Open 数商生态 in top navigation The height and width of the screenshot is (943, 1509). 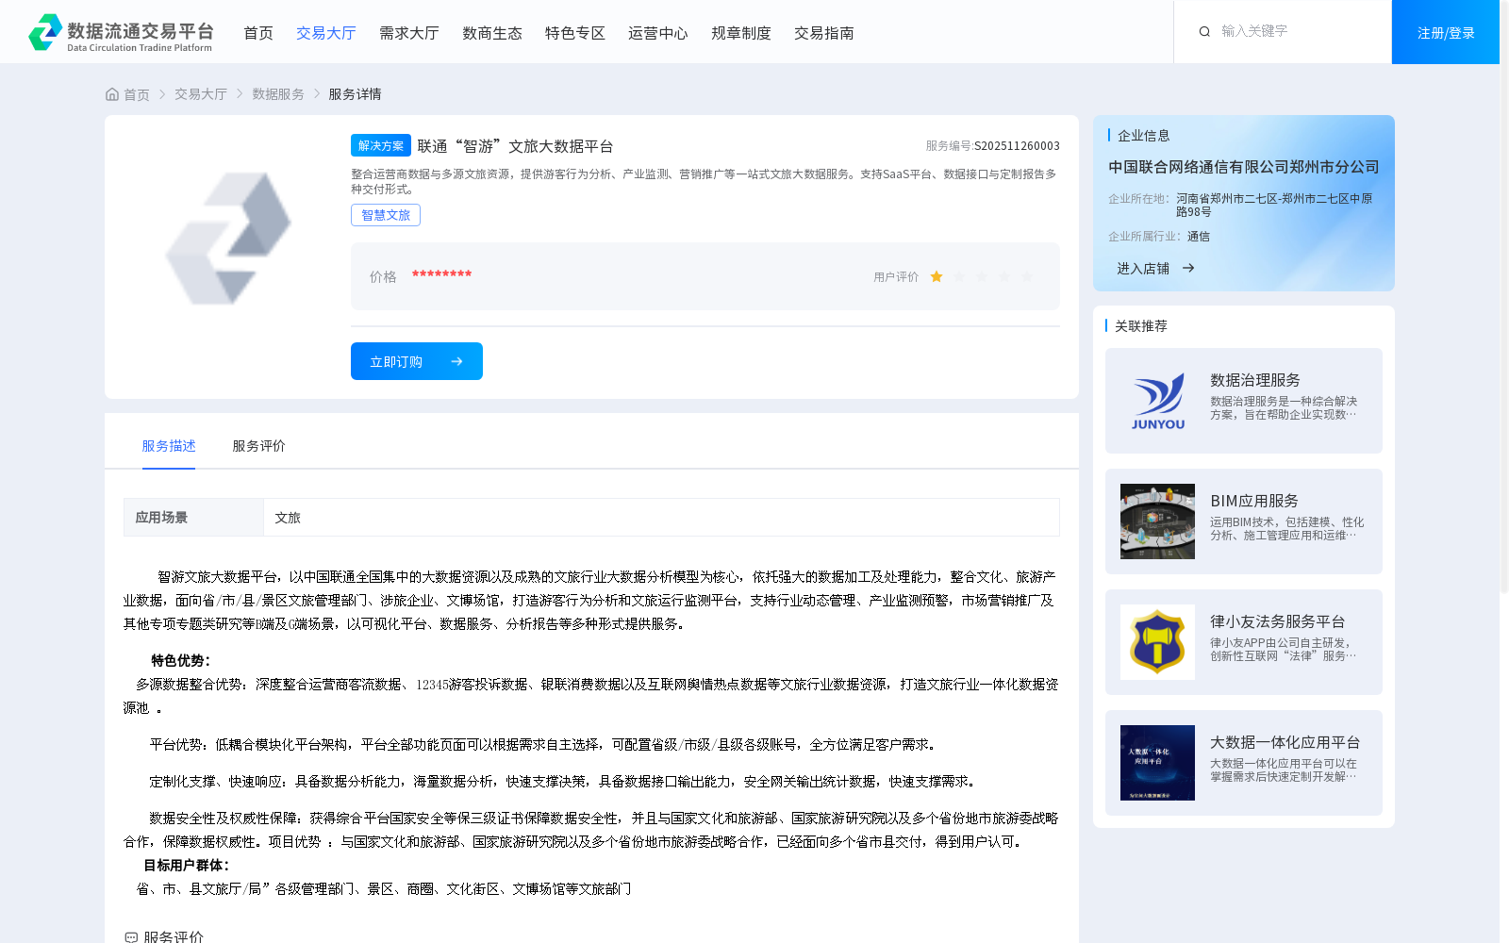click(x=492, y=33)
